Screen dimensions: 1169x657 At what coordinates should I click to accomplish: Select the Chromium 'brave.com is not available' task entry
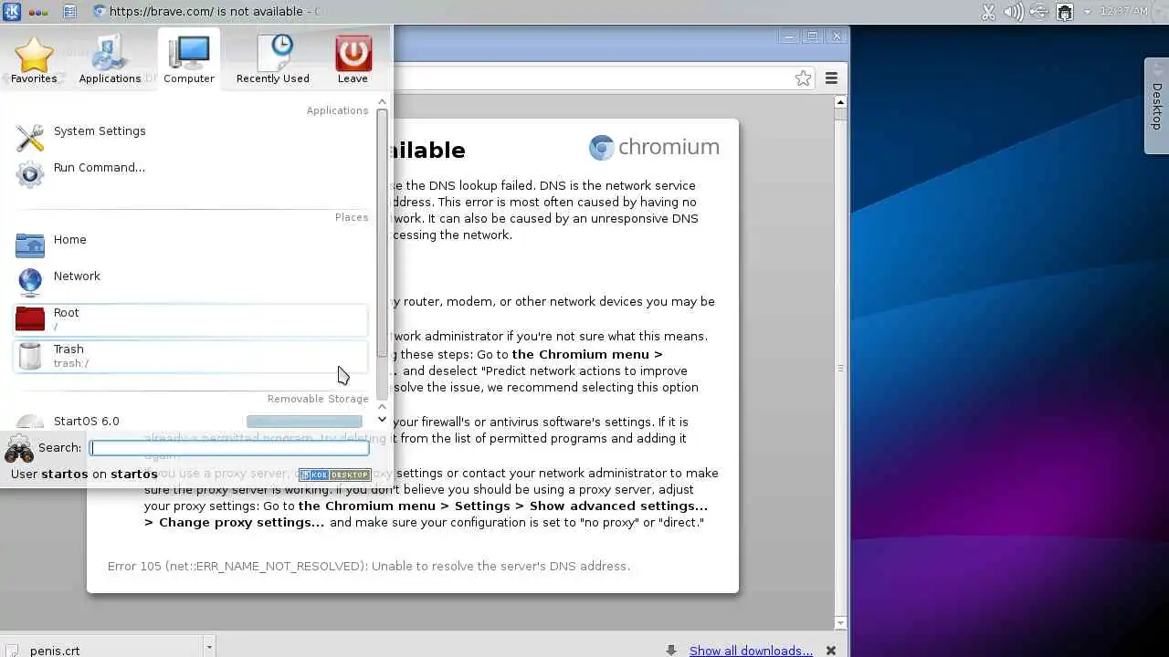[208, 12]
